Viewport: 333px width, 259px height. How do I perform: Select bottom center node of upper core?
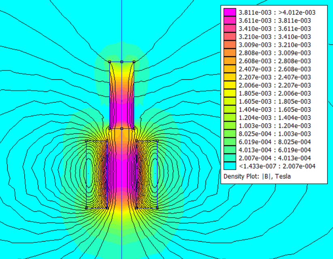tap(122, 128)
